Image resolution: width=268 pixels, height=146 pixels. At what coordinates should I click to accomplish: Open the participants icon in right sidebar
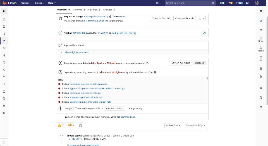[261, 77]
